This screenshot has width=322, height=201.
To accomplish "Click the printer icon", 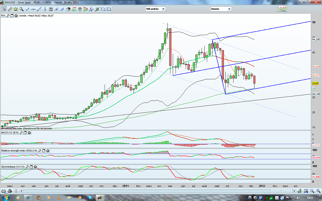I will pos(10,191).
